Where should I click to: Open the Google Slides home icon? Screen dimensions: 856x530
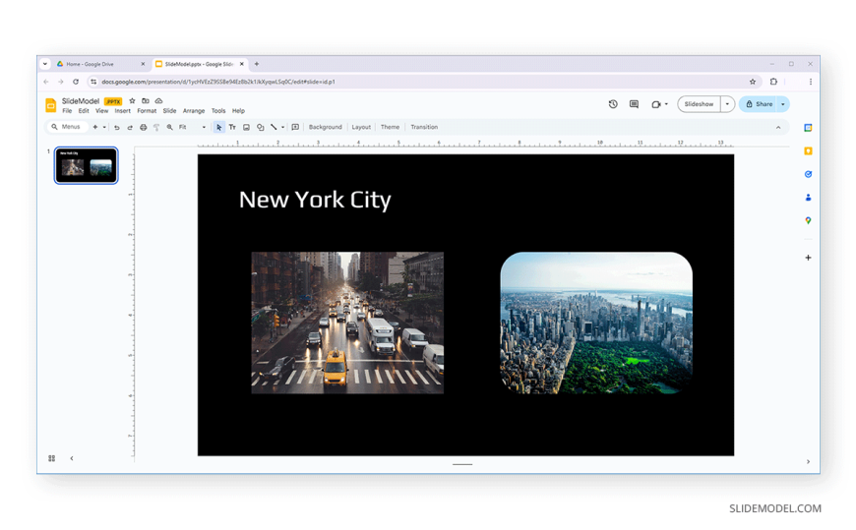pos(51,105)
